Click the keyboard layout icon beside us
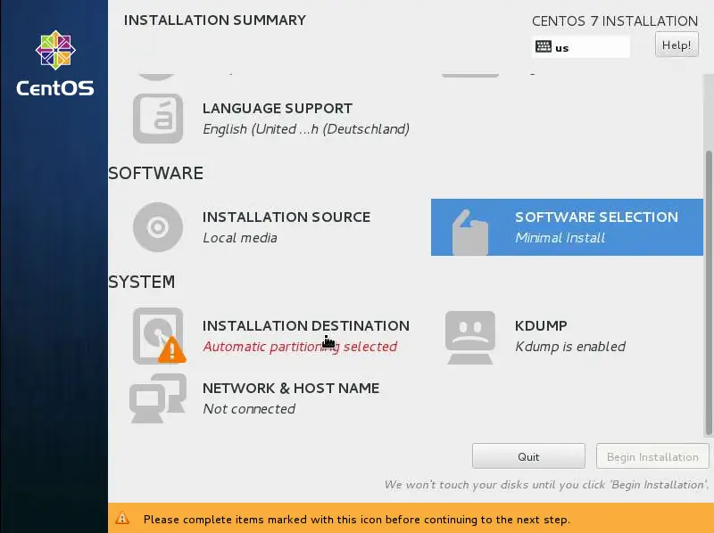The image size is (714, 533). 544,46
